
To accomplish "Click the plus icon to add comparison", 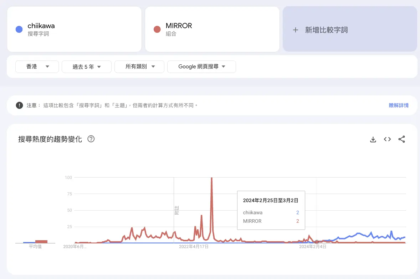I will click(296, 30).
